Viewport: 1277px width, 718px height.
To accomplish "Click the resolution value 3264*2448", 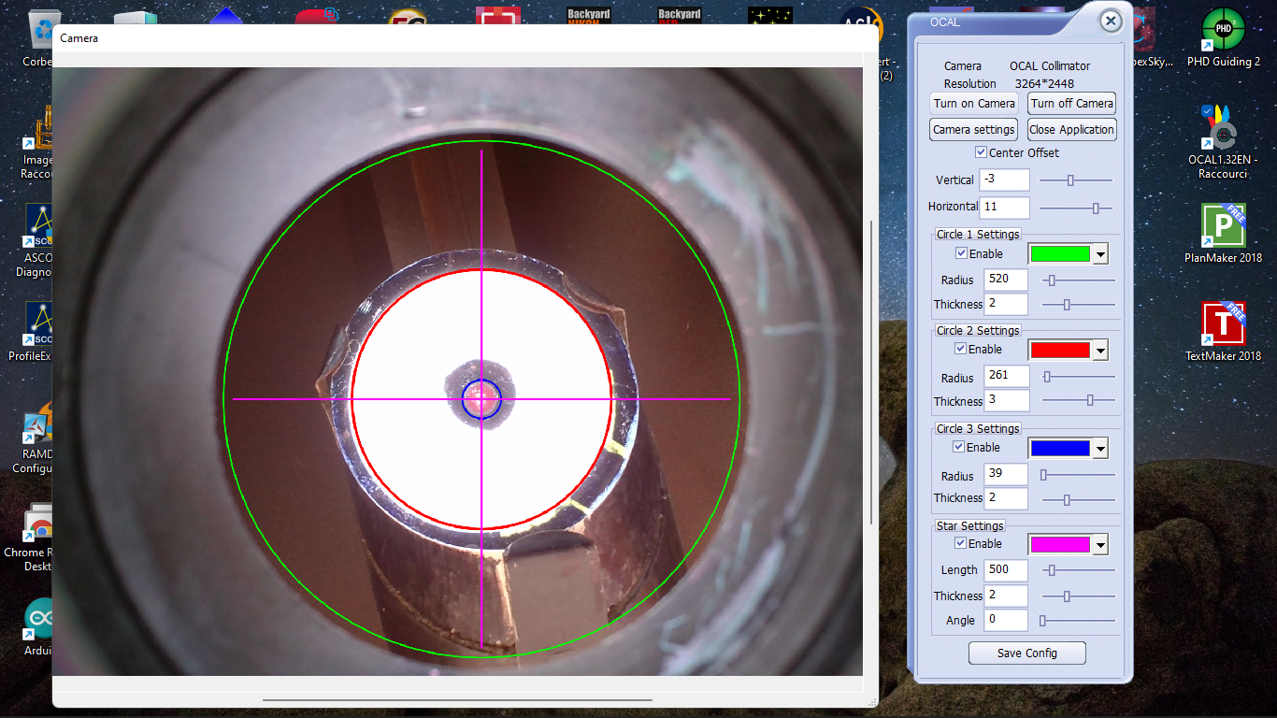I will (x=1044, y=84).
